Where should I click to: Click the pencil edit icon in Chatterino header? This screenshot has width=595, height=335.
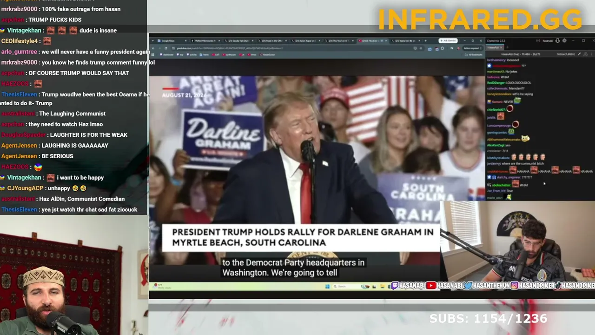tap(579, 54)
